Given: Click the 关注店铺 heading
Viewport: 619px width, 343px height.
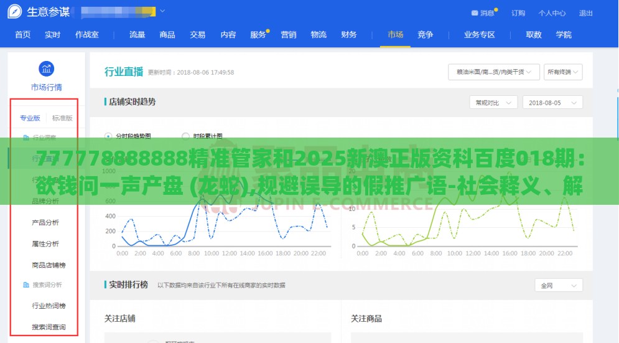Looking at the screenshot, I should pos(120,319).
